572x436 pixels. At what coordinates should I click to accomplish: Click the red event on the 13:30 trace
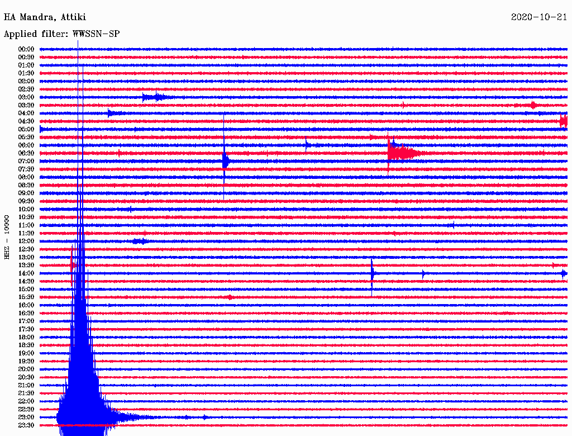click(x=72, y=265)
